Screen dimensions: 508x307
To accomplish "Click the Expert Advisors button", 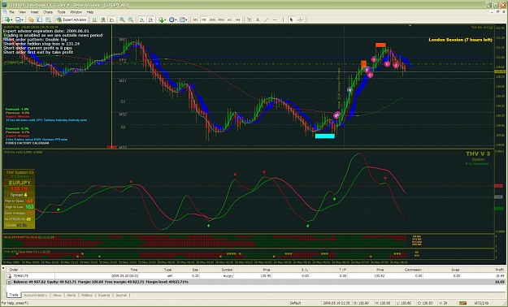I will (x=72, y=19).
